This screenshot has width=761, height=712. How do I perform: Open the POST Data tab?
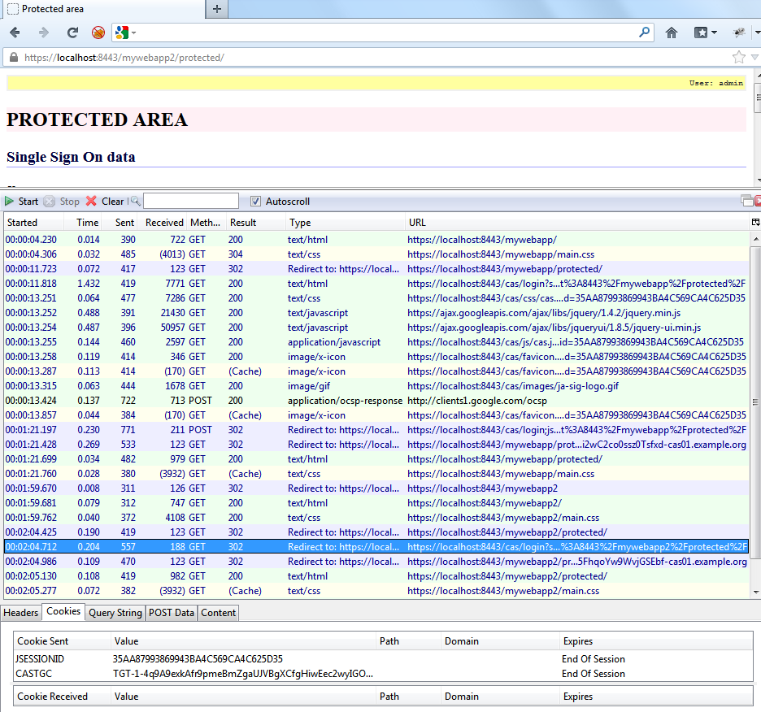pyautogui.click(x=172, y=613)
